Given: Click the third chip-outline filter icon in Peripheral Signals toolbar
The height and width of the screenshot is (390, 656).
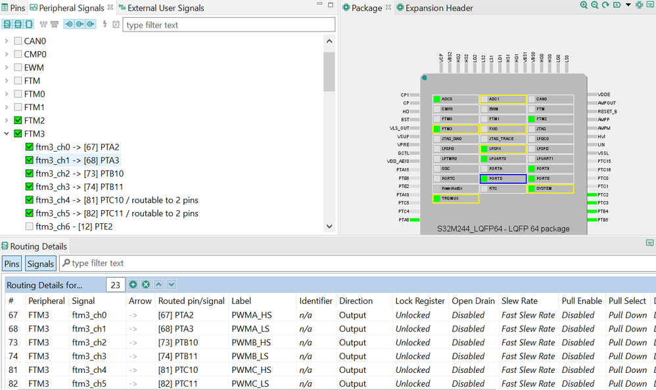Looking at the screenshot, I should click(x=29, y=24).
